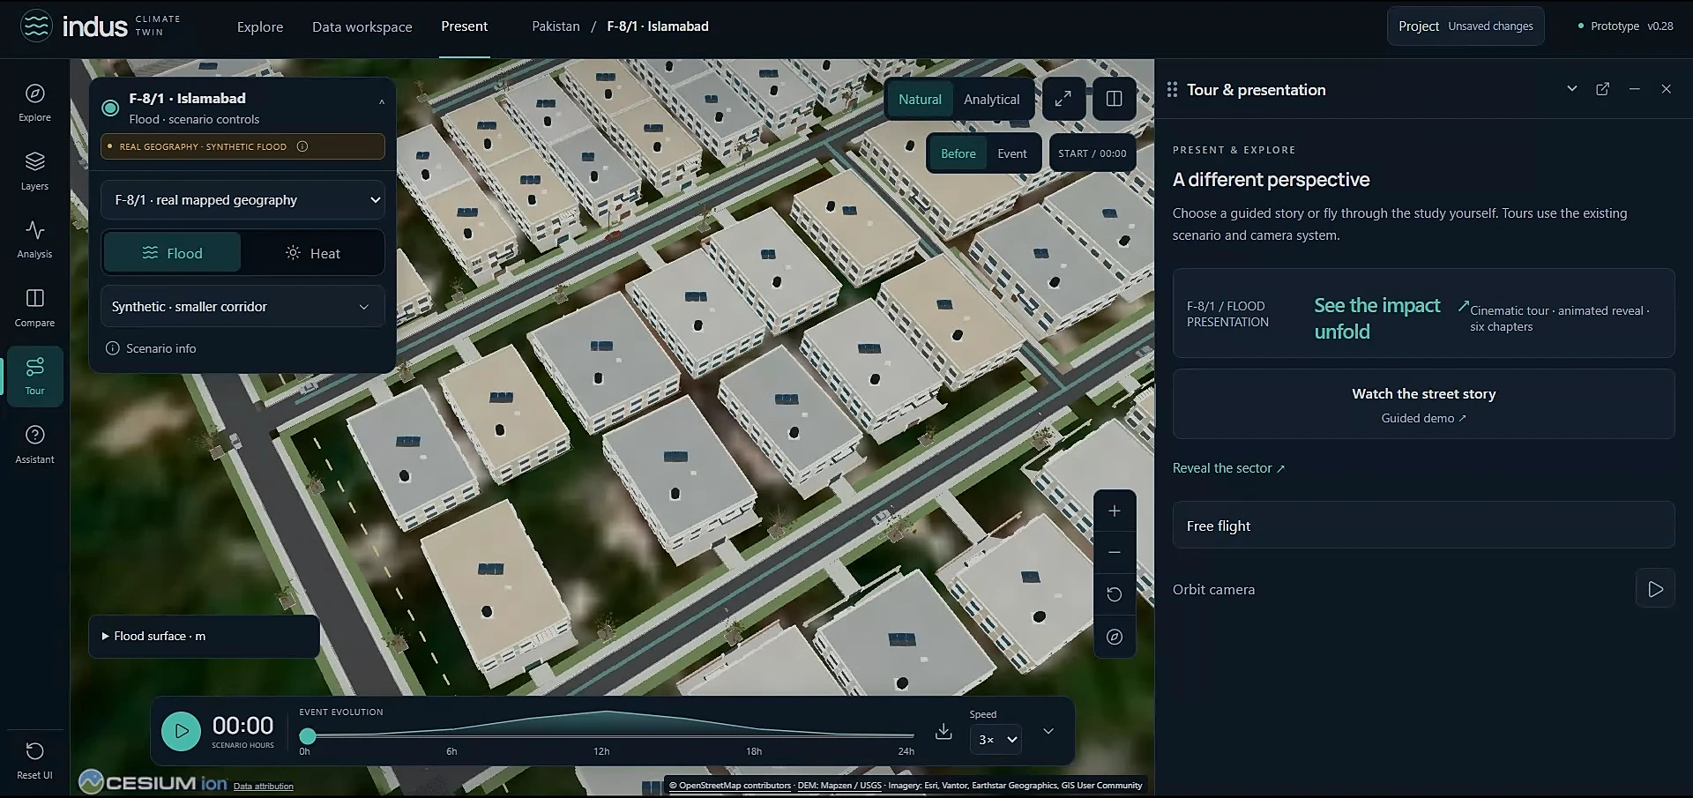Click the event evolution timeline slider handle
Image resolution: width=1693 pixels, height=798 pixels.
(x=308, y=735)
